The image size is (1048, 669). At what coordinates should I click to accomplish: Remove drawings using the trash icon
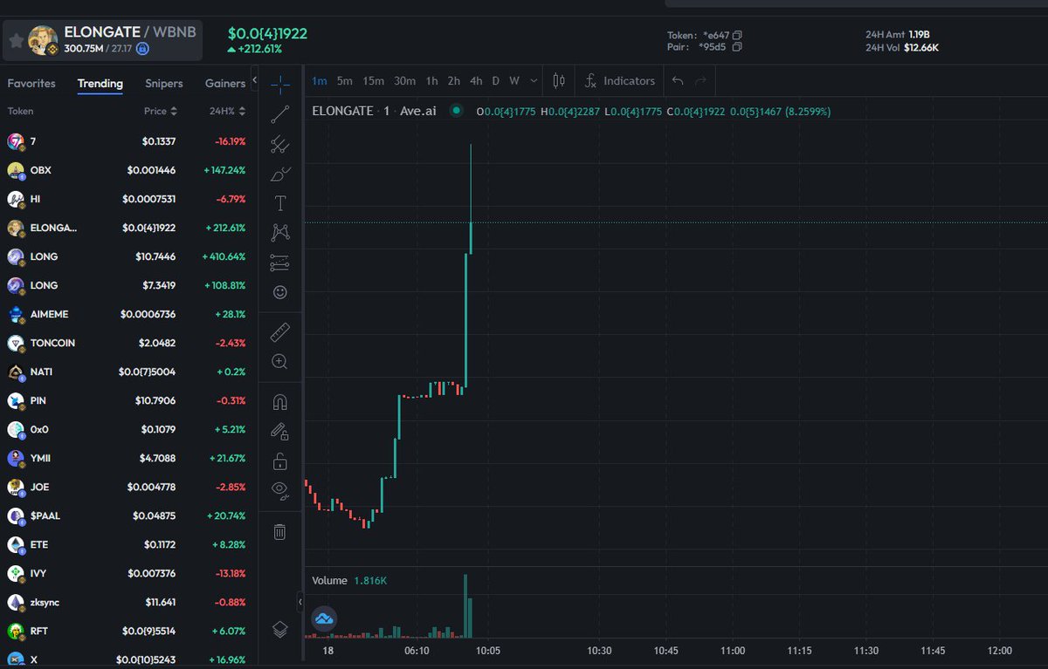(280, 531)
